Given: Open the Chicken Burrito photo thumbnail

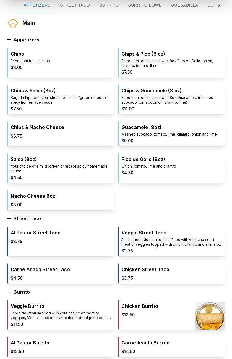Looking at the screenshot, I should [x=210, y=316].
